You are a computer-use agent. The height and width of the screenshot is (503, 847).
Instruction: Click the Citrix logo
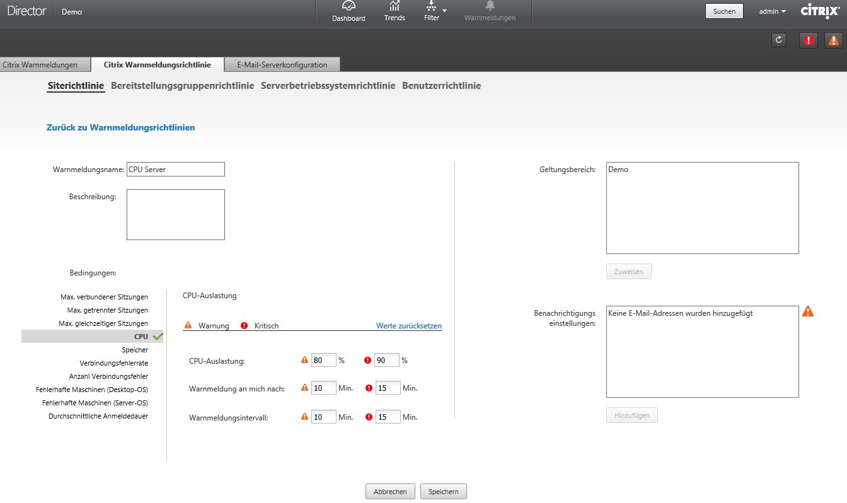point(819,11)
